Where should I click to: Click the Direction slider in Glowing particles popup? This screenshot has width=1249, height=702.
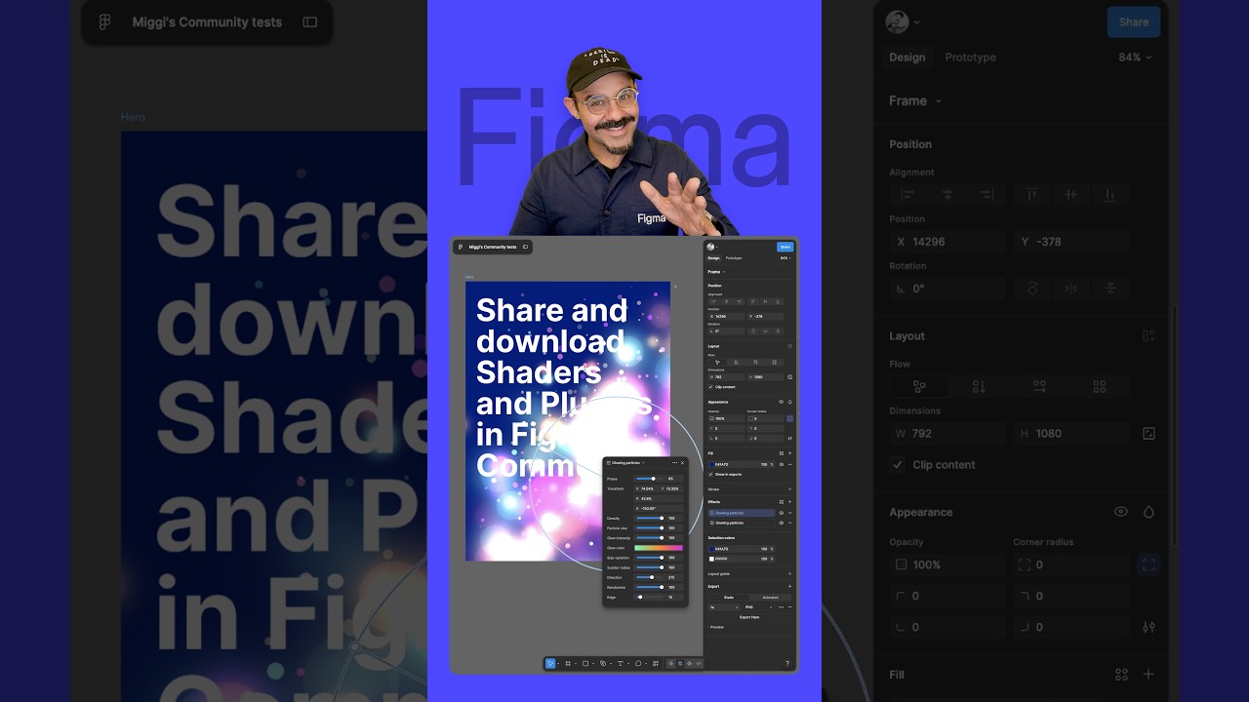tap(647, 577)
